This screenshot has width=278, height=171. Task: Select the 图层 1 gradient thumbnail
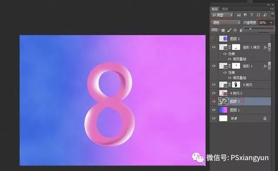click(223, 110)
